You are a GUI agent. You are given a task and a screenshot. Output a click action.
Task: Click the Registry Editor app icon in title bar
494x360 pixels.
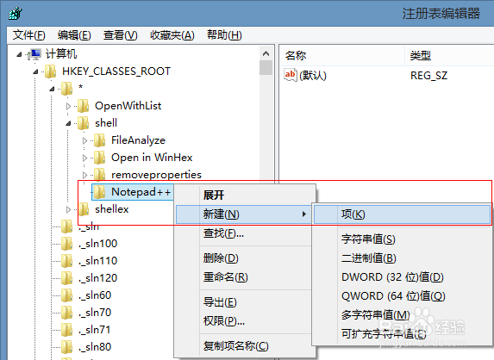coord(16,13)
